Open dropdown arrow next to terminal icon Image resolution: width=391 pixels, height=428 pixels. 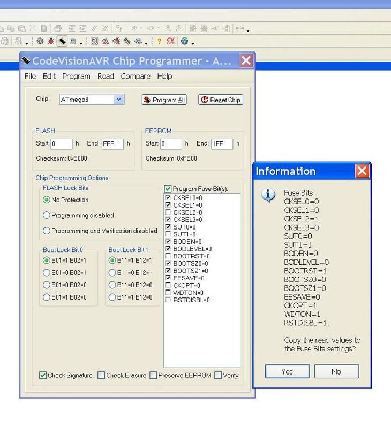(81, 43)
